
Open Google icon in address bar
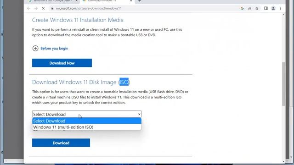[242, 8]
